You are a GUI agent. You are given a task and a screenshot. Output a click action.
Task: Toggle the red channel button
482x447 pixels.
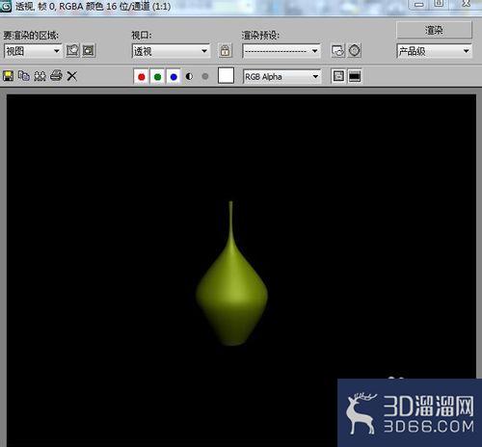[141, 76]
